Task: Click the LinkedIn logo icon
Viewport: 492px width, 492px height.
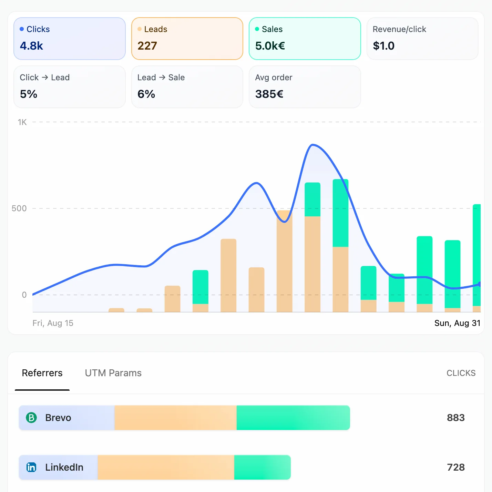Action: pos(31,467)
